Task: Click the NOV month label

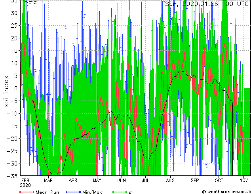Action: [243, 181]
